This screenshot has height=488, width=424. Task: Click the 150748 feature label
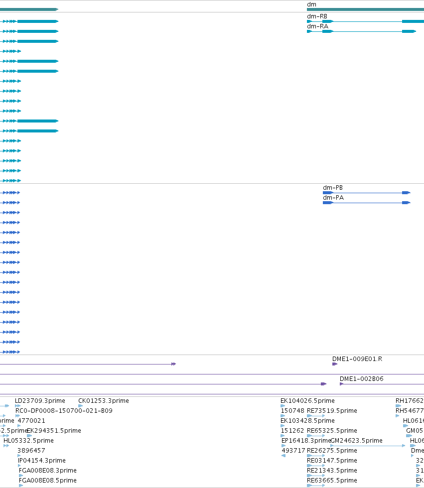tap(292, 410)
